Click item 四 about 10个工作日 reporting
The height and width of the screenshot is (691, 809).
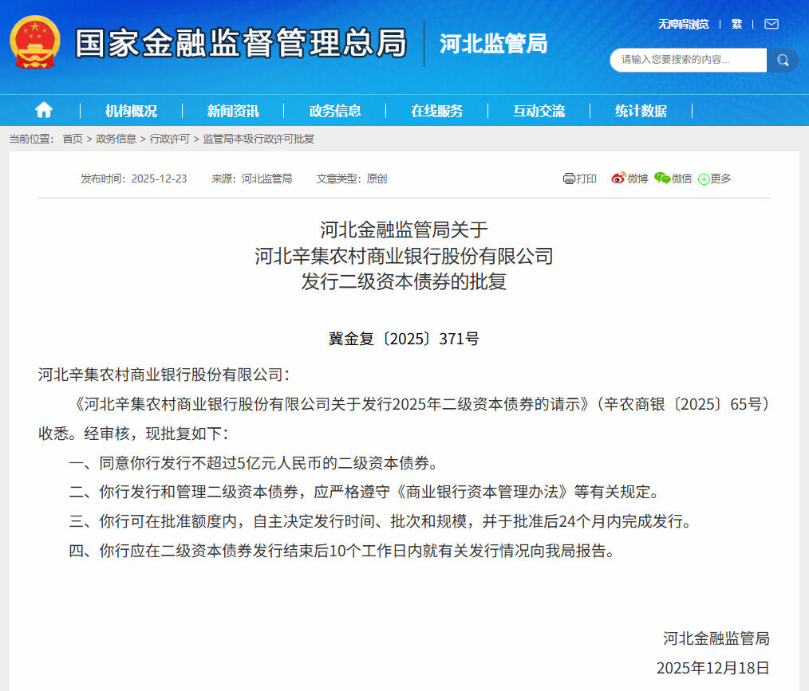[341, 552]
